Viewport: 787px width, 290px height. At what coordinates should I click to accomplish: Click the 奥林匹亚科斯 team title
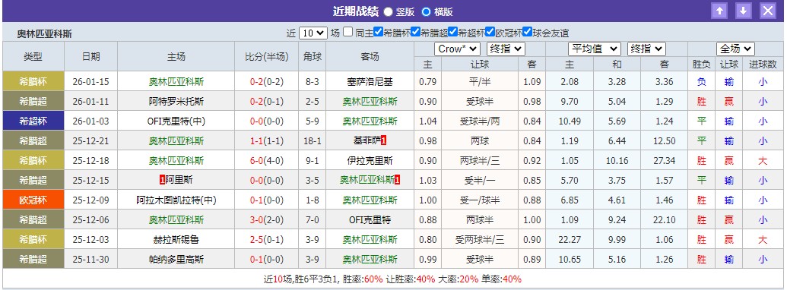45,34
